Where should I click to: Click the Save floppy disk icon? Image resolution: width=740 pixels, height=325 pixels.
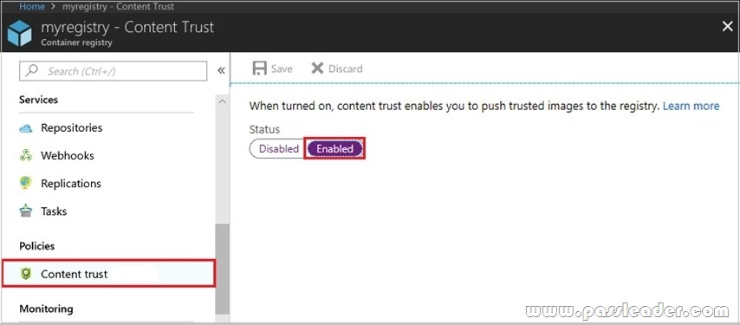click(260, 68)
